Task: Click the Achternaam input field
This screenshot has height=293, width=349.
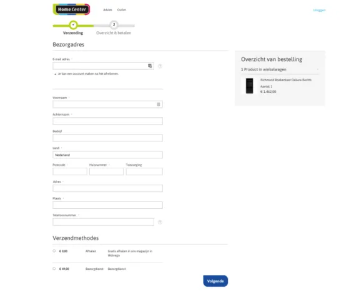Action: pos(107,121)
